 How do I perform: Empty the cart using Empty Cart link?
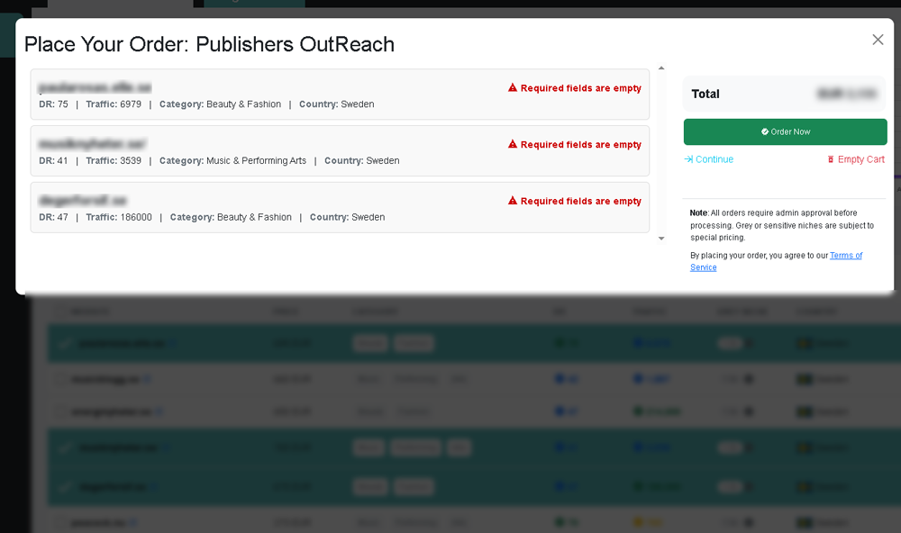click(860, 159)
